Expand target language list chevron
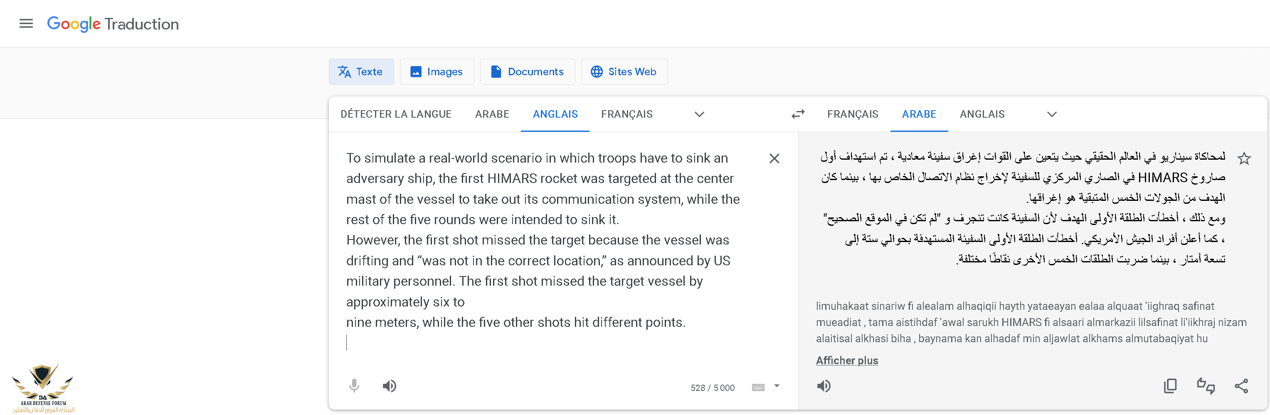The height and width of the screenshot is (415, 1270). (x=1052, y=114)
